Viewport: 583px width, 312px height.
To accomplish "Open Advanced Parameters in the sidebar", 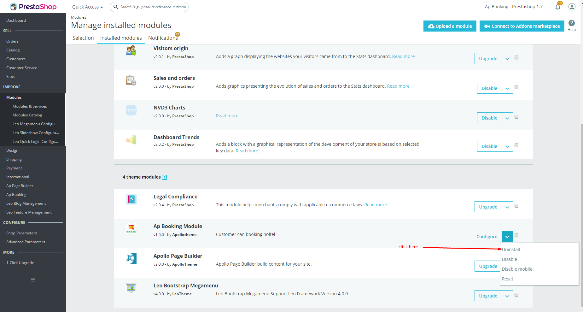I will (x=26, y=242).
